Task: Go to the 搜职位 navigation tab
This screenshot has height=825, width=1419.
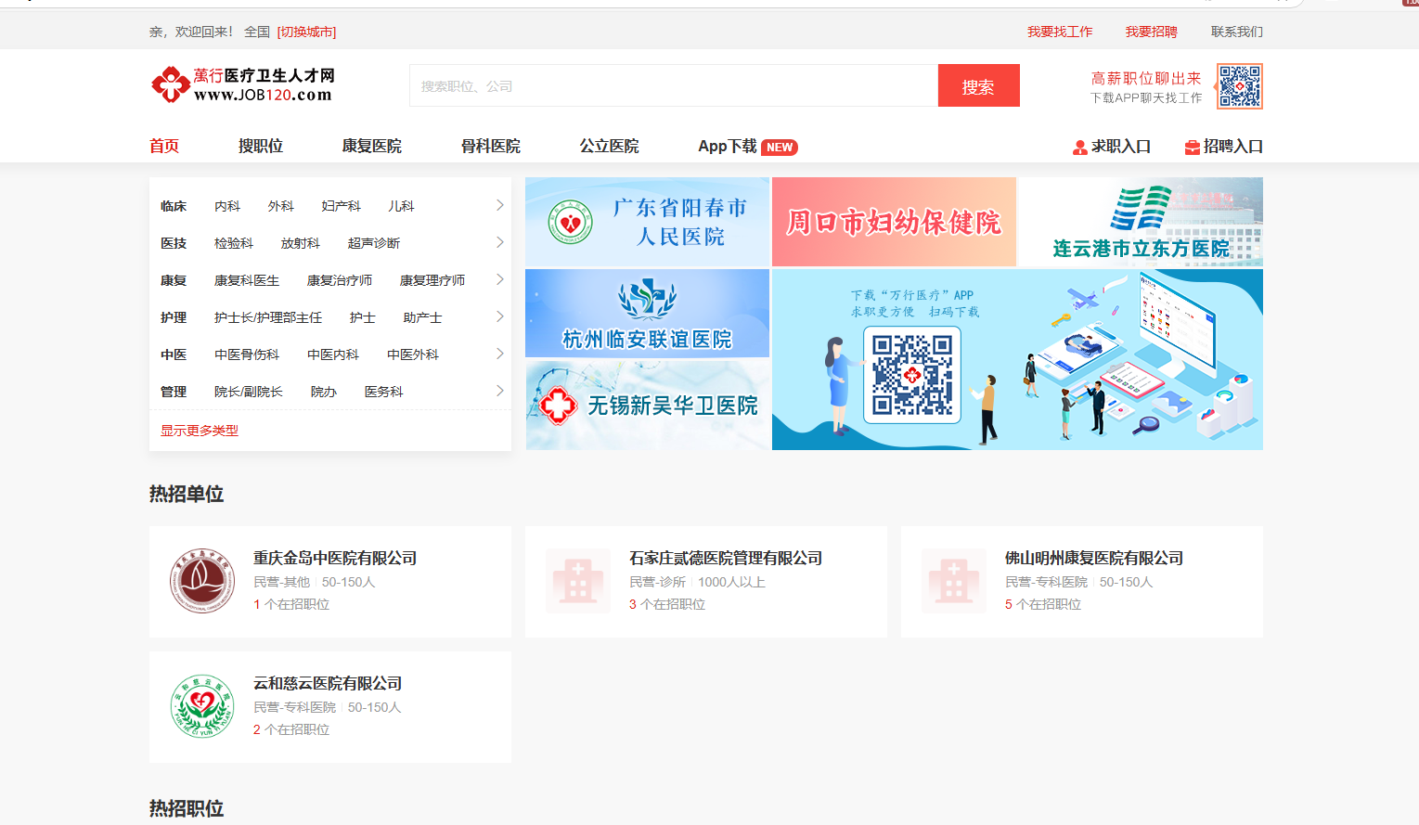Action: (260, 147)
